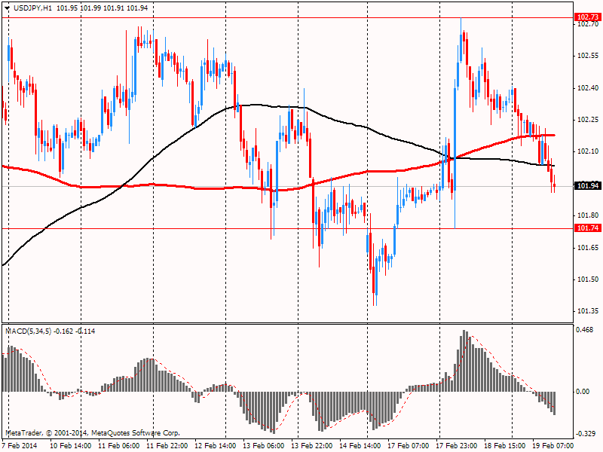Click the MACD(5,34,5) indicator label

pos(28,331)
